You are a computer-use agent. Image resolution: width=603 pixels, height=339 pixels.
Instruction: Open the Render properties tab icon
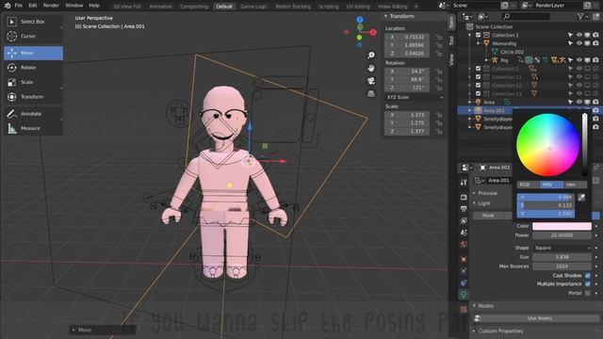pos(464,197)
